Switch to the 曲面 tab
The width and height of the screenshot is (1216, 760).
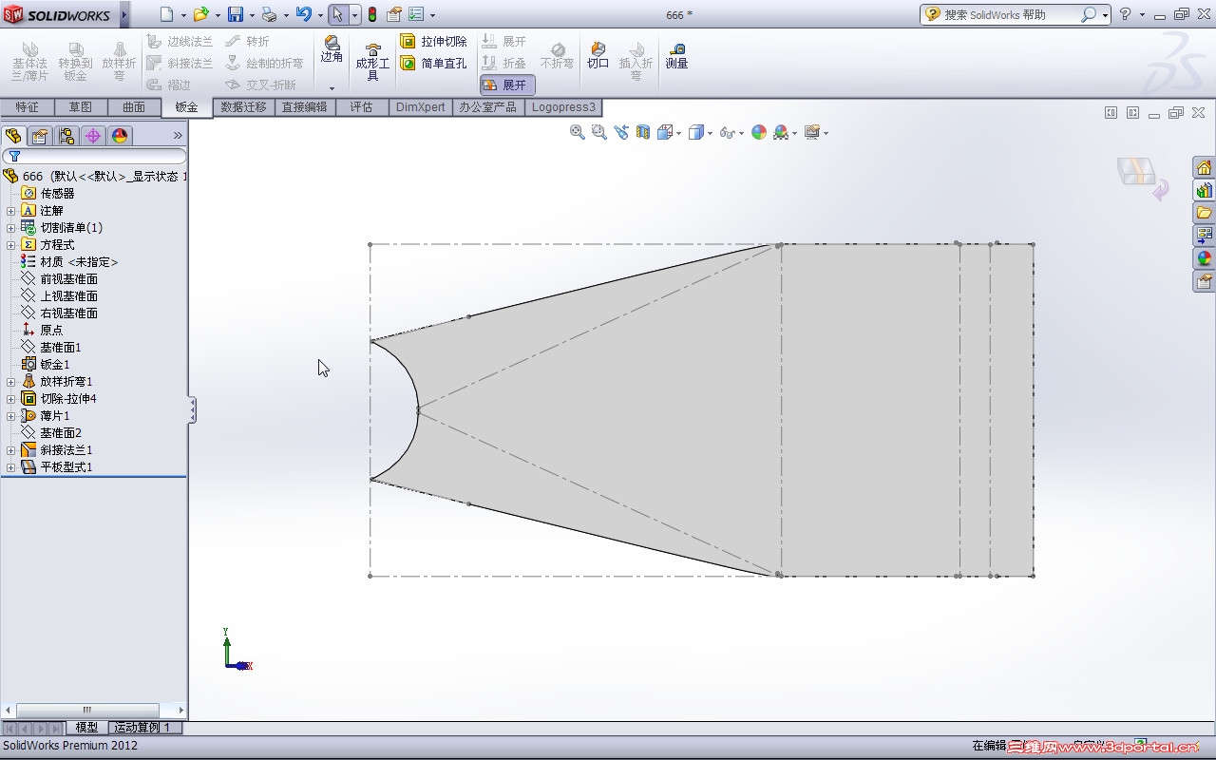(134, 107)
